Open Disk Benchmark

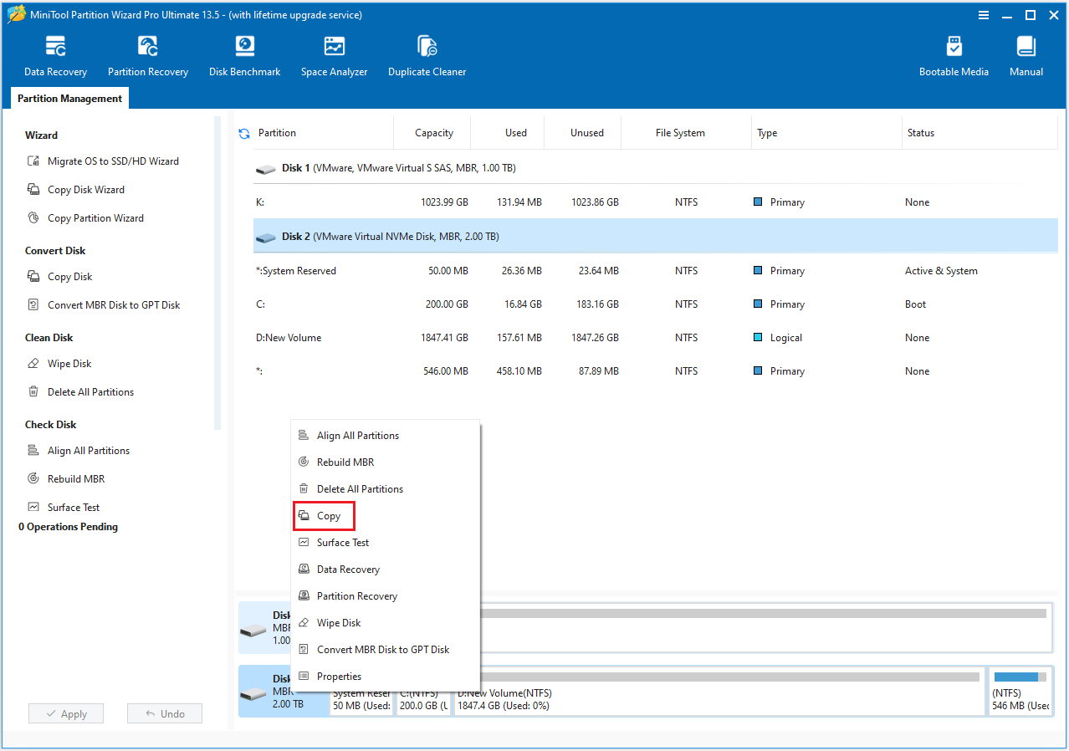coord(244,54)
